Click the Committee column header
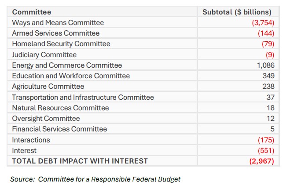 (32, 12)
